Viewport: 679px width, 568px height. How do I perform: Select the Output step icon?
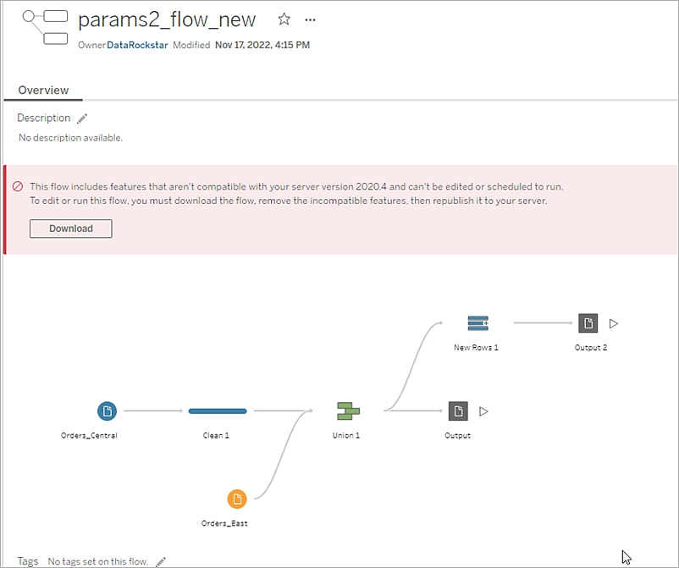click(458, 411)
